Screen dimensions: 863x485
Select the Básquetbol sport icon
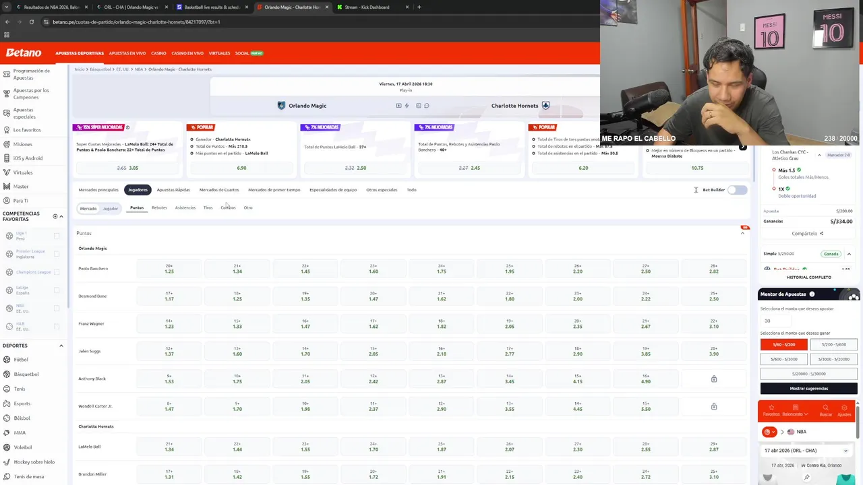[6, 374]
